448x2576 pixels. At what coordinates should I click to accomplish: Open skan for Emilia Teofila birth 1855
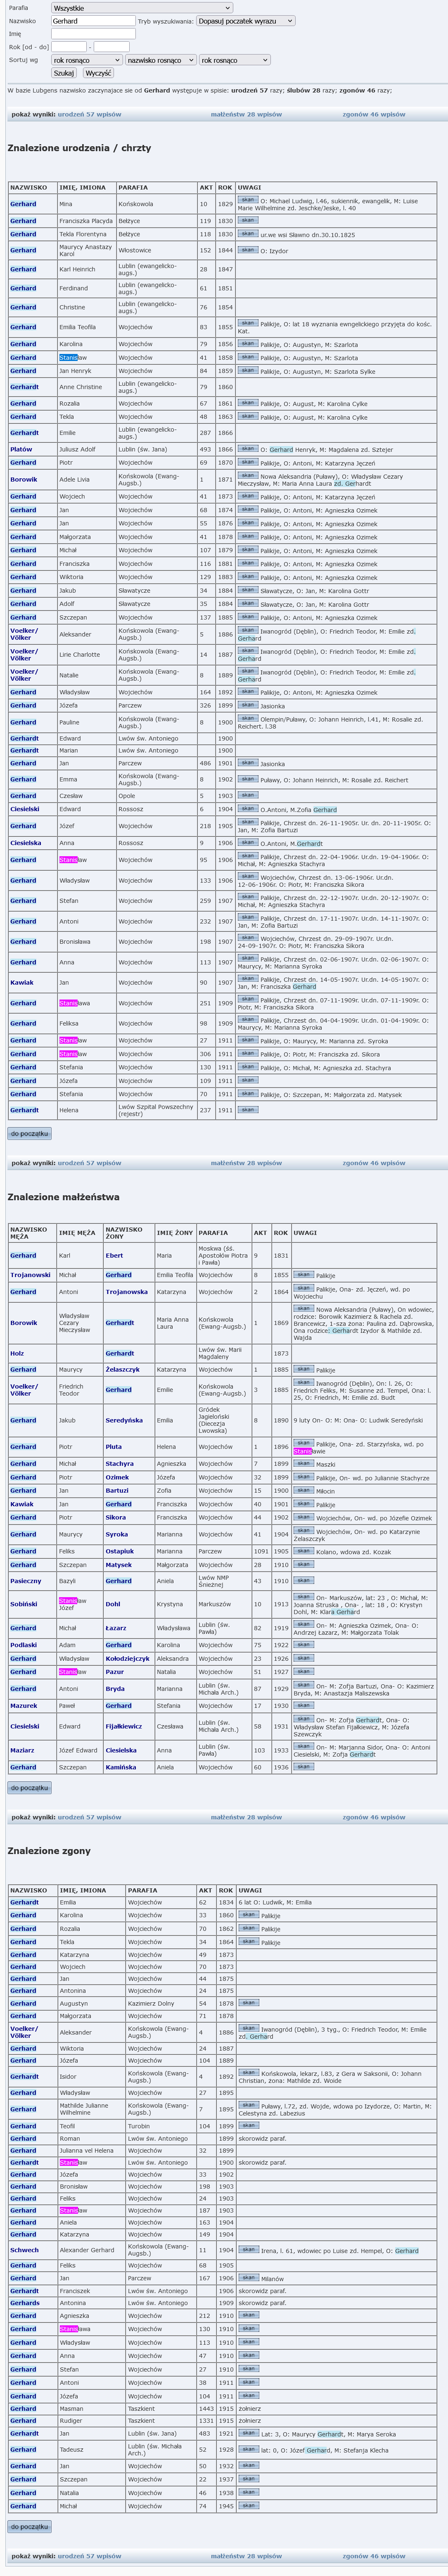(x=248, y=323)
